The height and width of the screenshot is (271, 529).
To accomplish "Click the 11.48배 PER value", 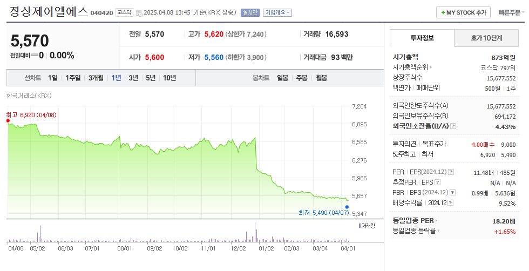I will point(484,173).
